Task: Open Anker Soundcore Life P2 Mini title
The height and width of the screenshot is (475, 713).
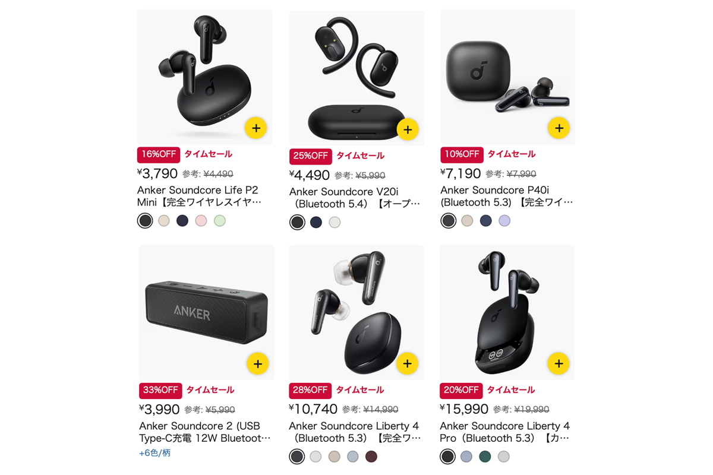Action: 199,196
